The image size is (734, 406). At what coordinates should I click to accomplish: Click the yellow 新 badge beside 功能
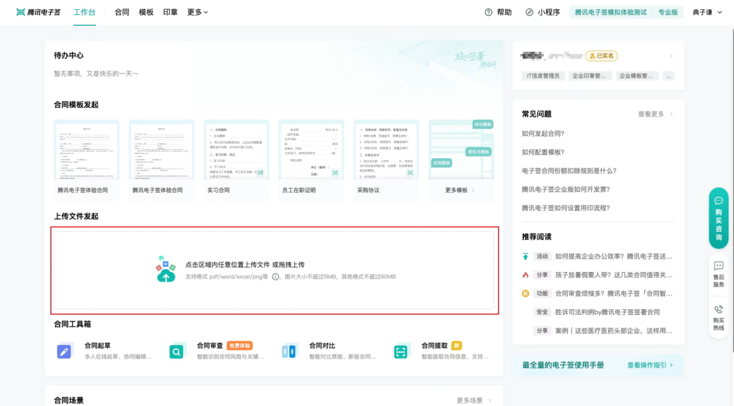click(525, 293)
